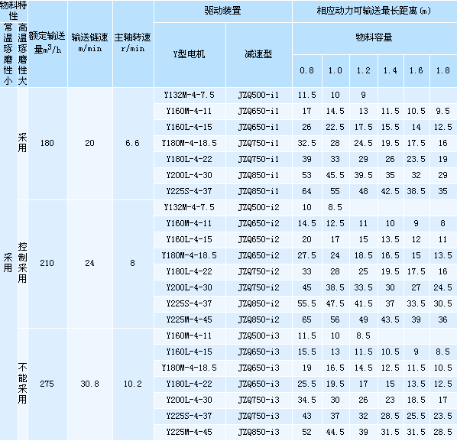Click the 控制采用 cell
457x441 pixels.
23,264
